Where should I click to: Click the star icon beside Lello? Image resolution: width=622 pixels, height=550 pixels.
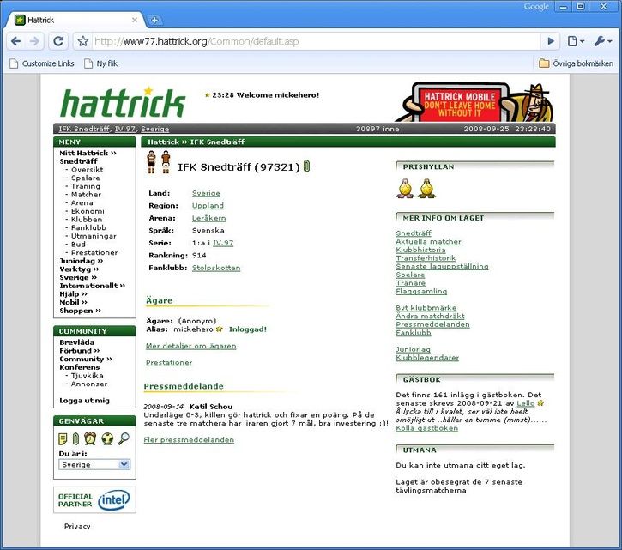point(540,403)
